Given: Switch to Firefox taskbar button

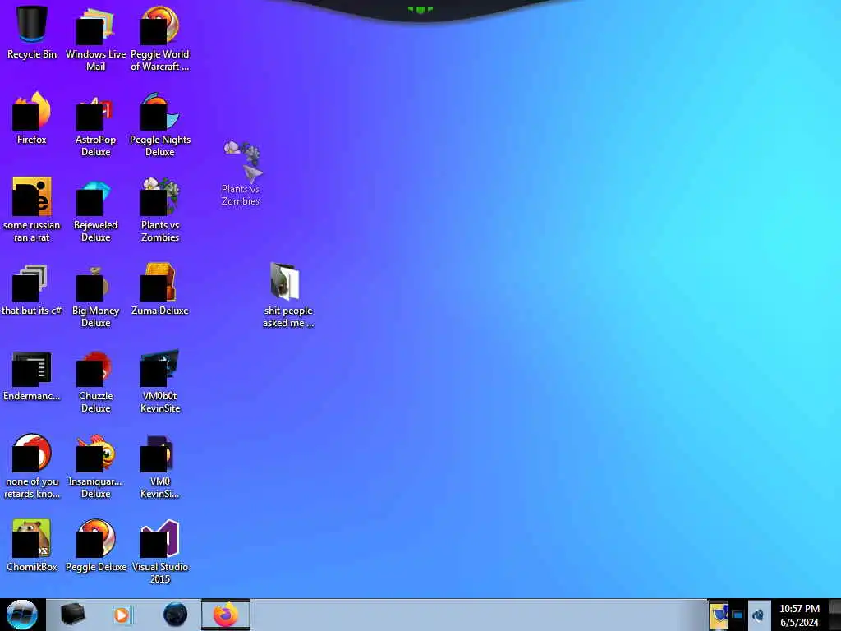Looking at the screenshot, I should tap(226, 615).
